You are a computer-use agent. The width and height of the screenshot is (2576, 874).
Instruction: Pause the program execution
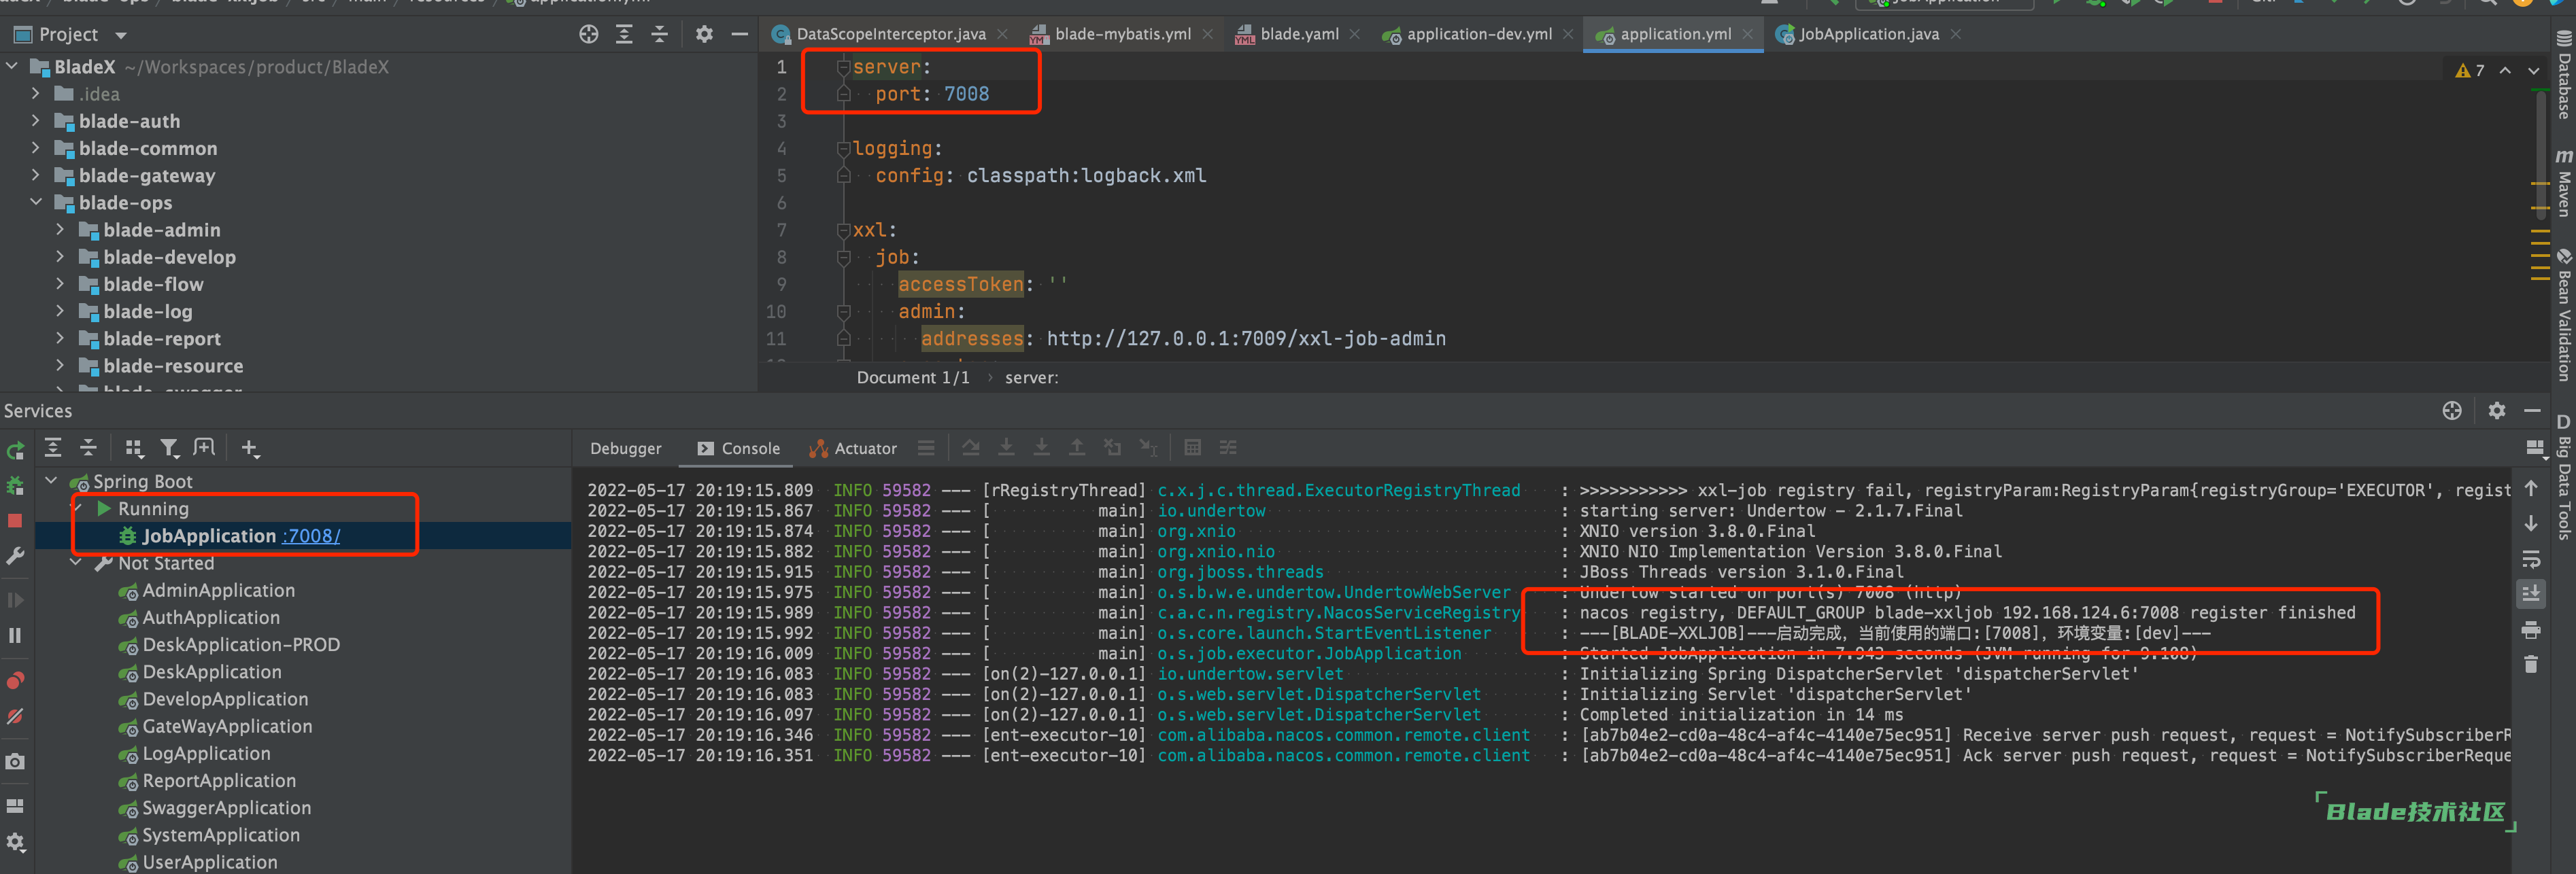pyautogui.click(x=15, y=635)
